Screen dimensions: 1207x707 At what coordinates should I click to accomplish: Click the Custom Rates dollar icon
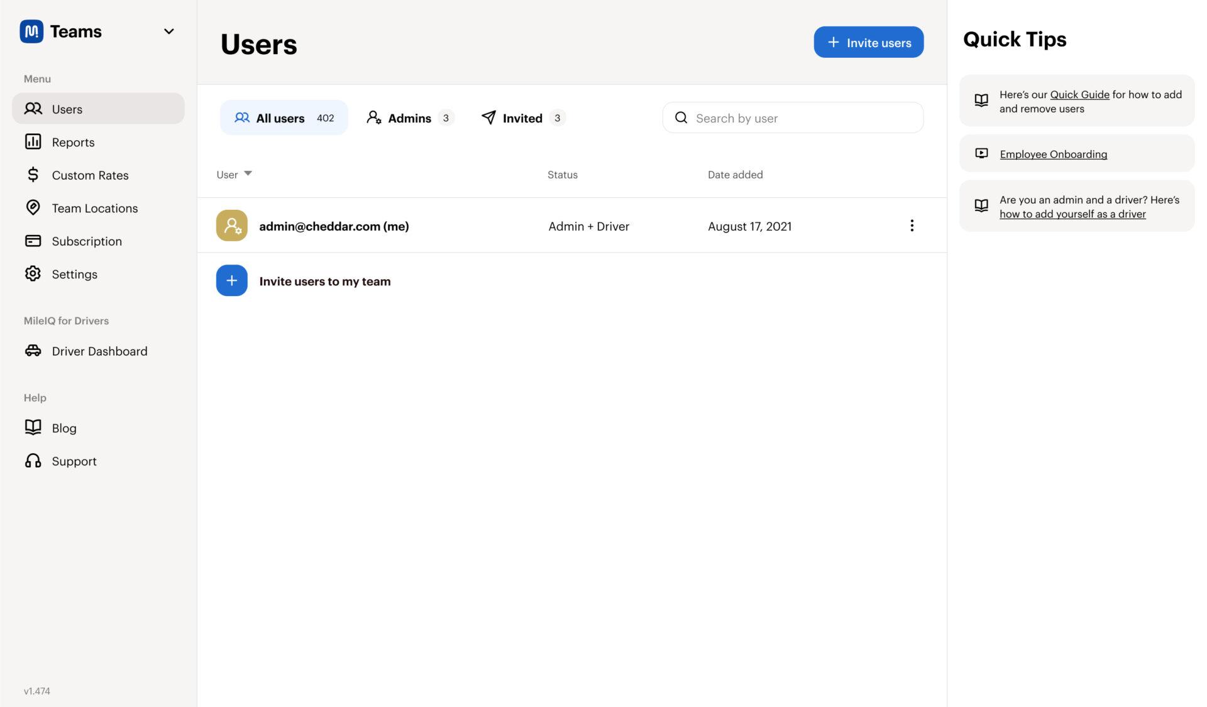coord(33,175)
